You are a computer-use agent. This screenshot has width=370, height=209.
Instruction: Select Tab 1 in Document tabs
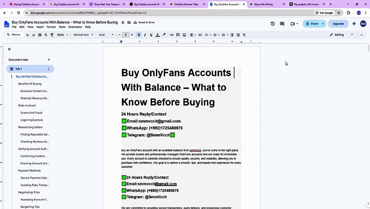tap(30, 69)
